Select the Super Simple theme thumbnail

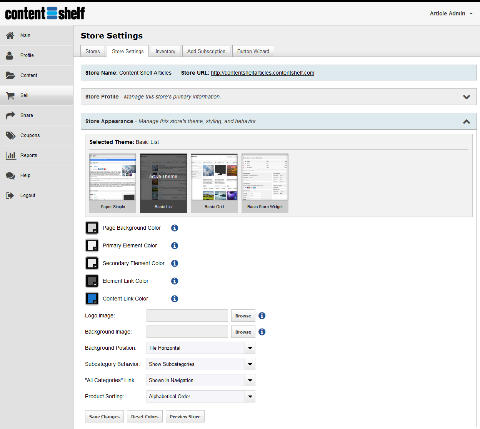click(x=113, y=183)
